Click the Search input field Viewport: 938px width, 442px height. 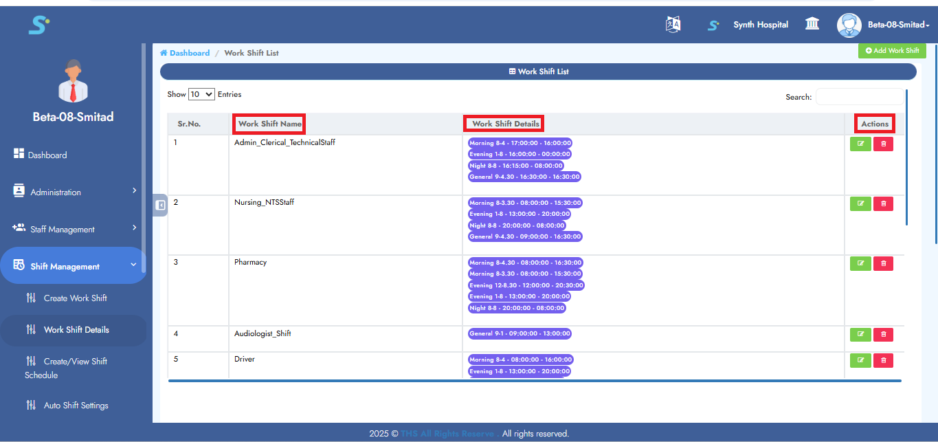pyautogui.click(x=859, y=97)
